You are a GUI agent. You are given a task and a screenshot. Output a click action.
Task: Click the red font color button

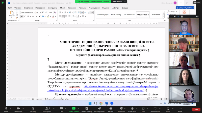coord(53,17)
